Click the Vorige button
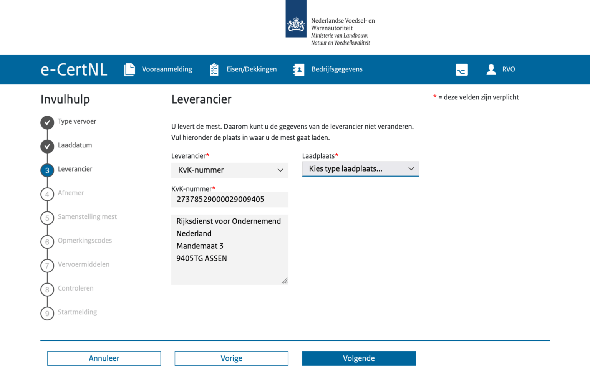The width and height of the screenshot is (590, 388). click(x=231, y=358)
